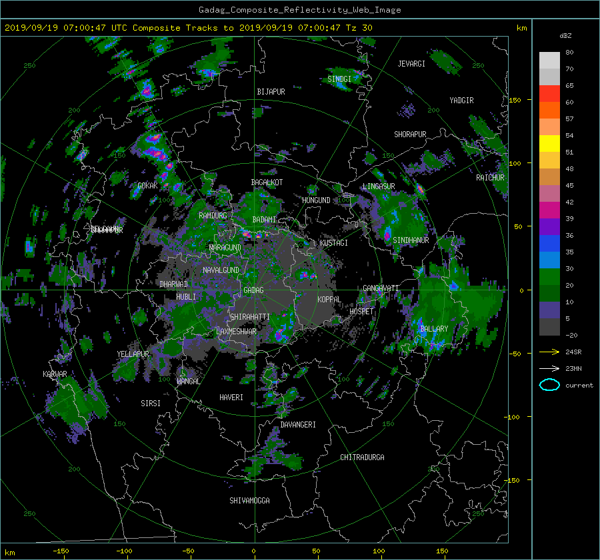Click the KOPPAL city label
The height and width of the screenshot is (560, 600).
329,299
